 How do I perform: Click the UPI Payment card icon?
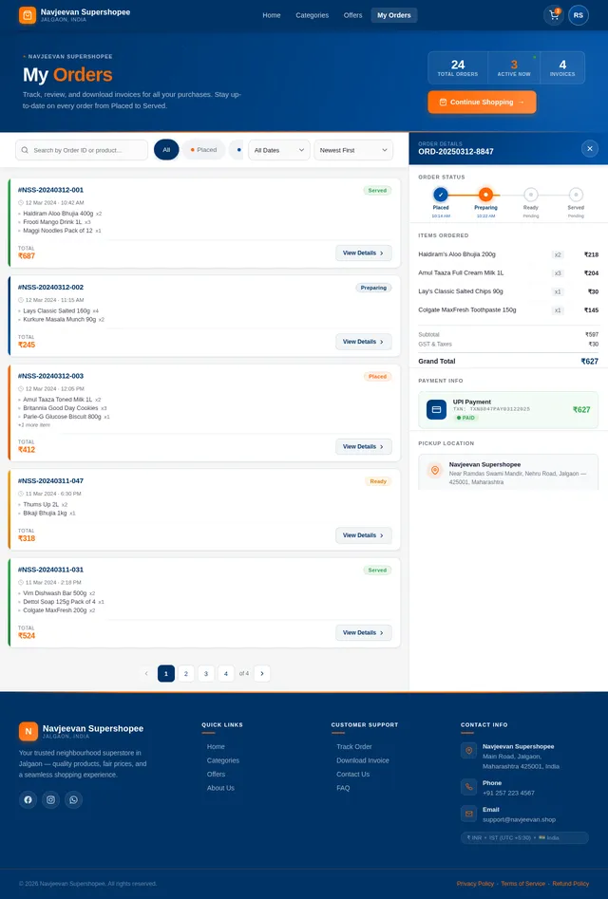[436, 409]
